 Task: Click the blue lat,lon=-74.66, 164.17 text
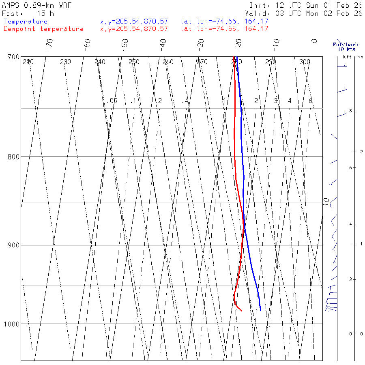(x=225, y=21)
